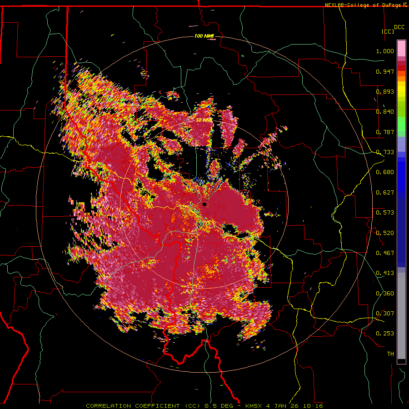Select the 0.307 legend value
This screenshot has width=409, height=409.
[385, 314]
